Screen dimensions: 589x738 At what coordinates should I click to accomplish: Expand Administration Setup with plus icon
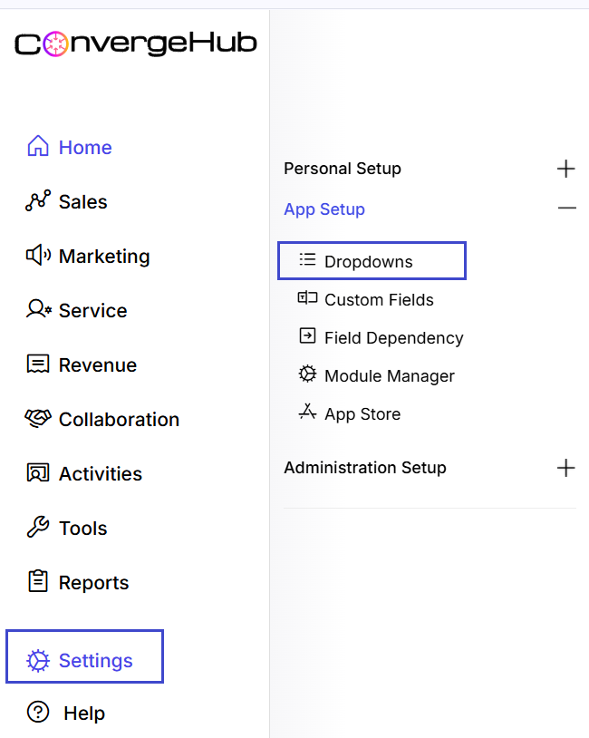tap(566, 468)
